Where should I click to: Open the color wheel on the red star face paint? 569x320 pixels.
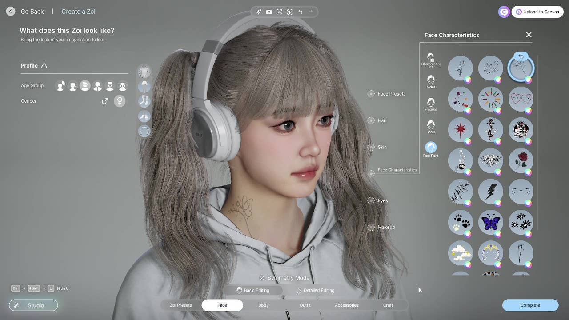pyautogui.click(x=468, y=141)
